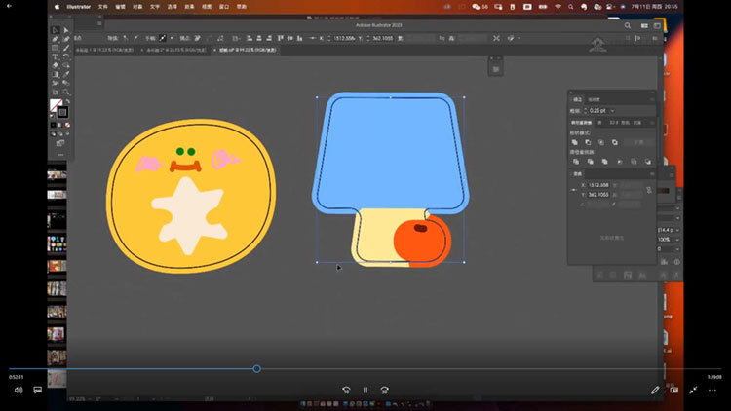Toggle constrain proportions link in Transform panel
731x411 pixels.
coord(650,188)
